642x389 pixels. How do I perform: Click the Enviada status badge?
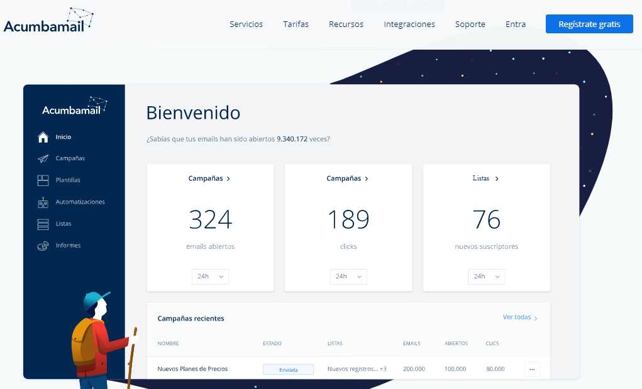pyautogui.click(x=288, y=370)
